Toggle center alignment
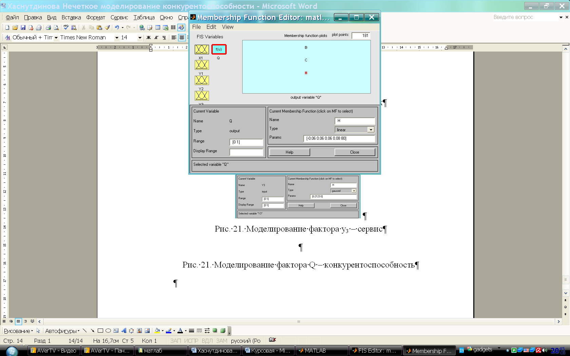This screenshot has height=356, width=570. pos(182,38)
